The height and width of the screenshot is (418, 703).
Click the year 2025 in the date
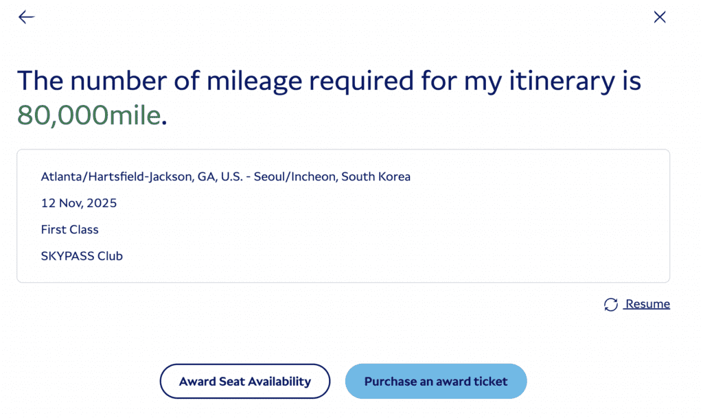tap(102, 203)
